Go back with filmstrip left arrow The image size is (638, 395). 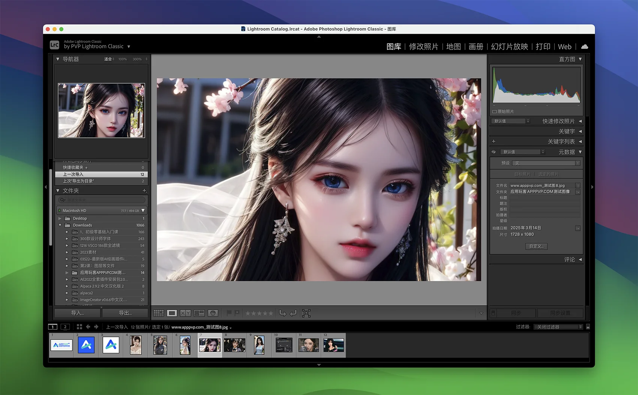coord(88,327)
